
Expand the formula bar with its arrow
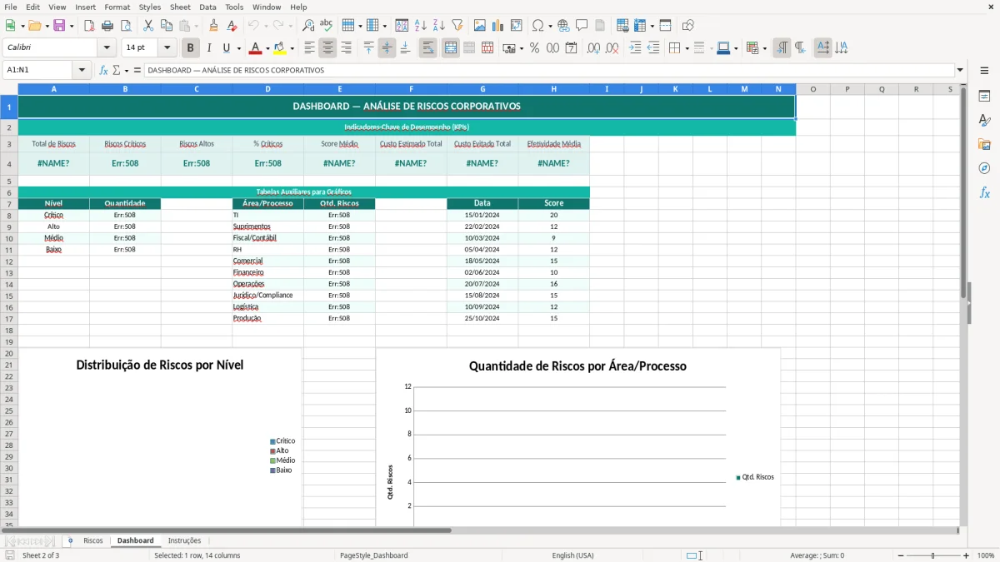(x=960, y=71)
